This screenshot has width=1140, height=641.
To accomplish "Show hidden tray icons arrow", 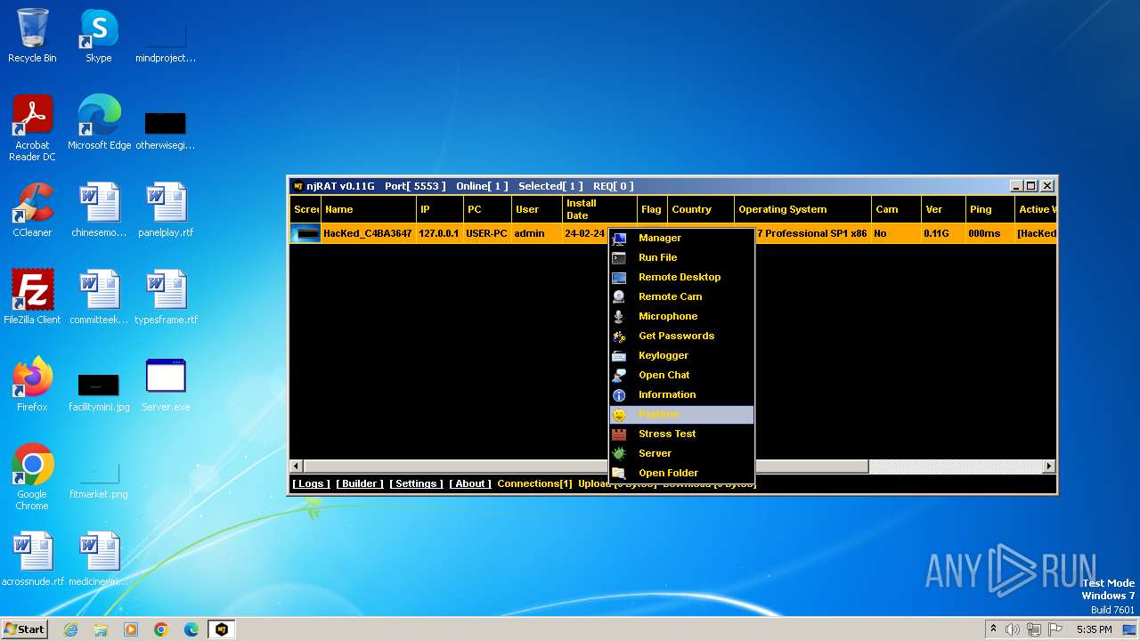I will pos(993,629).
